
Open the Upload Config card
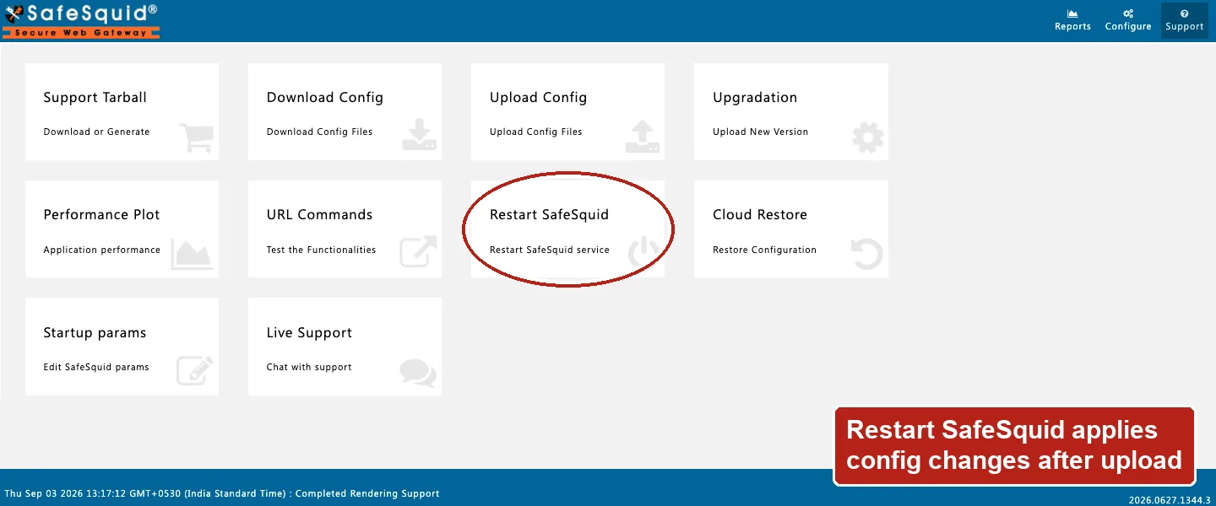click(568, 111)
